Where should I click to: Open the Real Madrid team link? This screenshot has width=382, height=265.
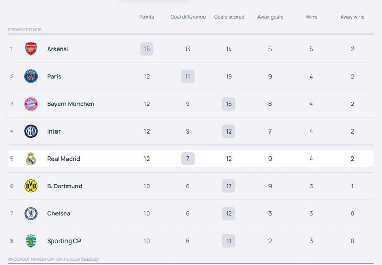click(63, 159)
